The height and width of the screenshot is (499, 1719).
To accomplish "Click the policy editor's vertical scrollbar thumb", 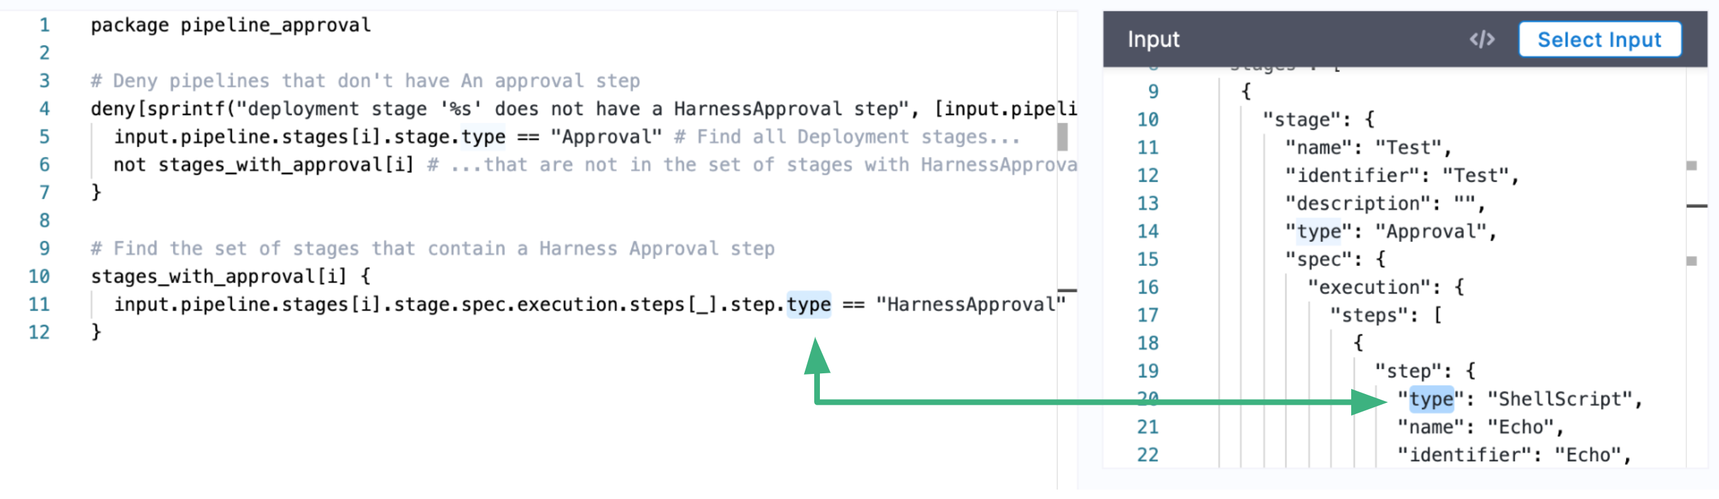I will [x=1062, y=138].
